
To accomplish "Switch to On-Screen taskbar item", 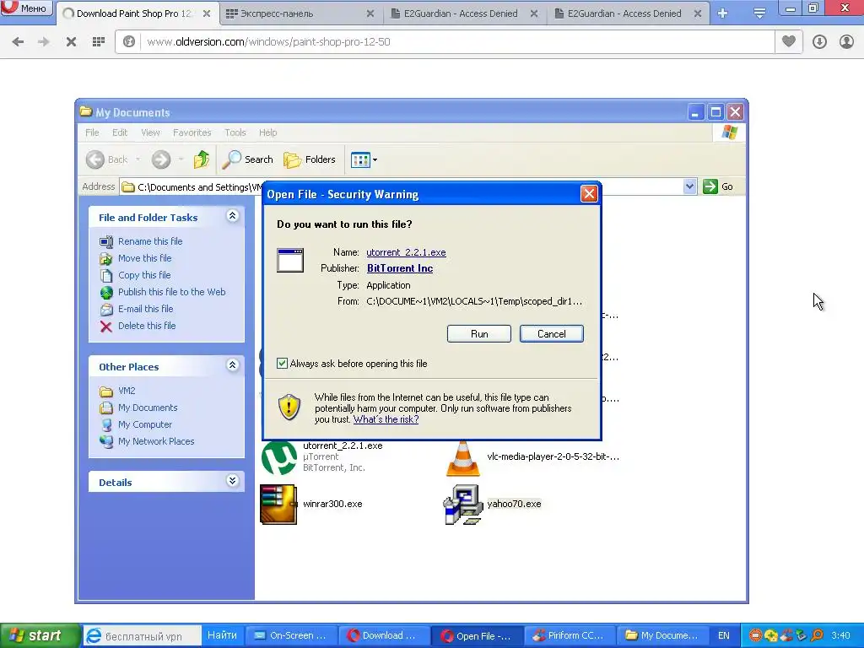I will [x=290, y=636].
